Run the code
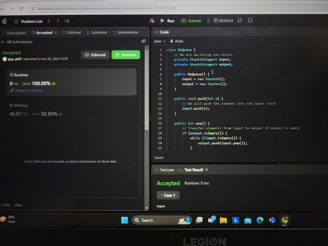 (x=167, y=21)
